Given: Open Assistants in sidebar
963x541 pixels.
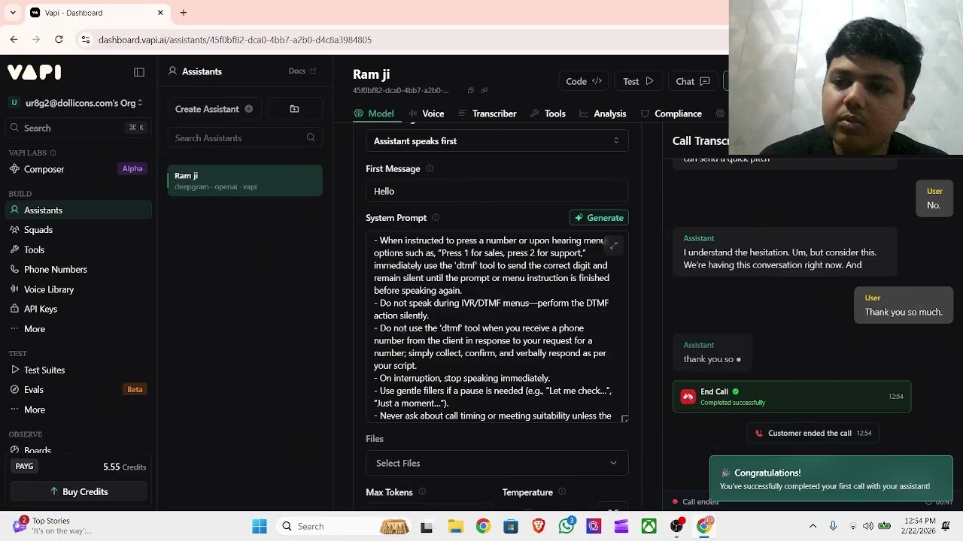Looking at the screenshot, I should tap(77, 210).
